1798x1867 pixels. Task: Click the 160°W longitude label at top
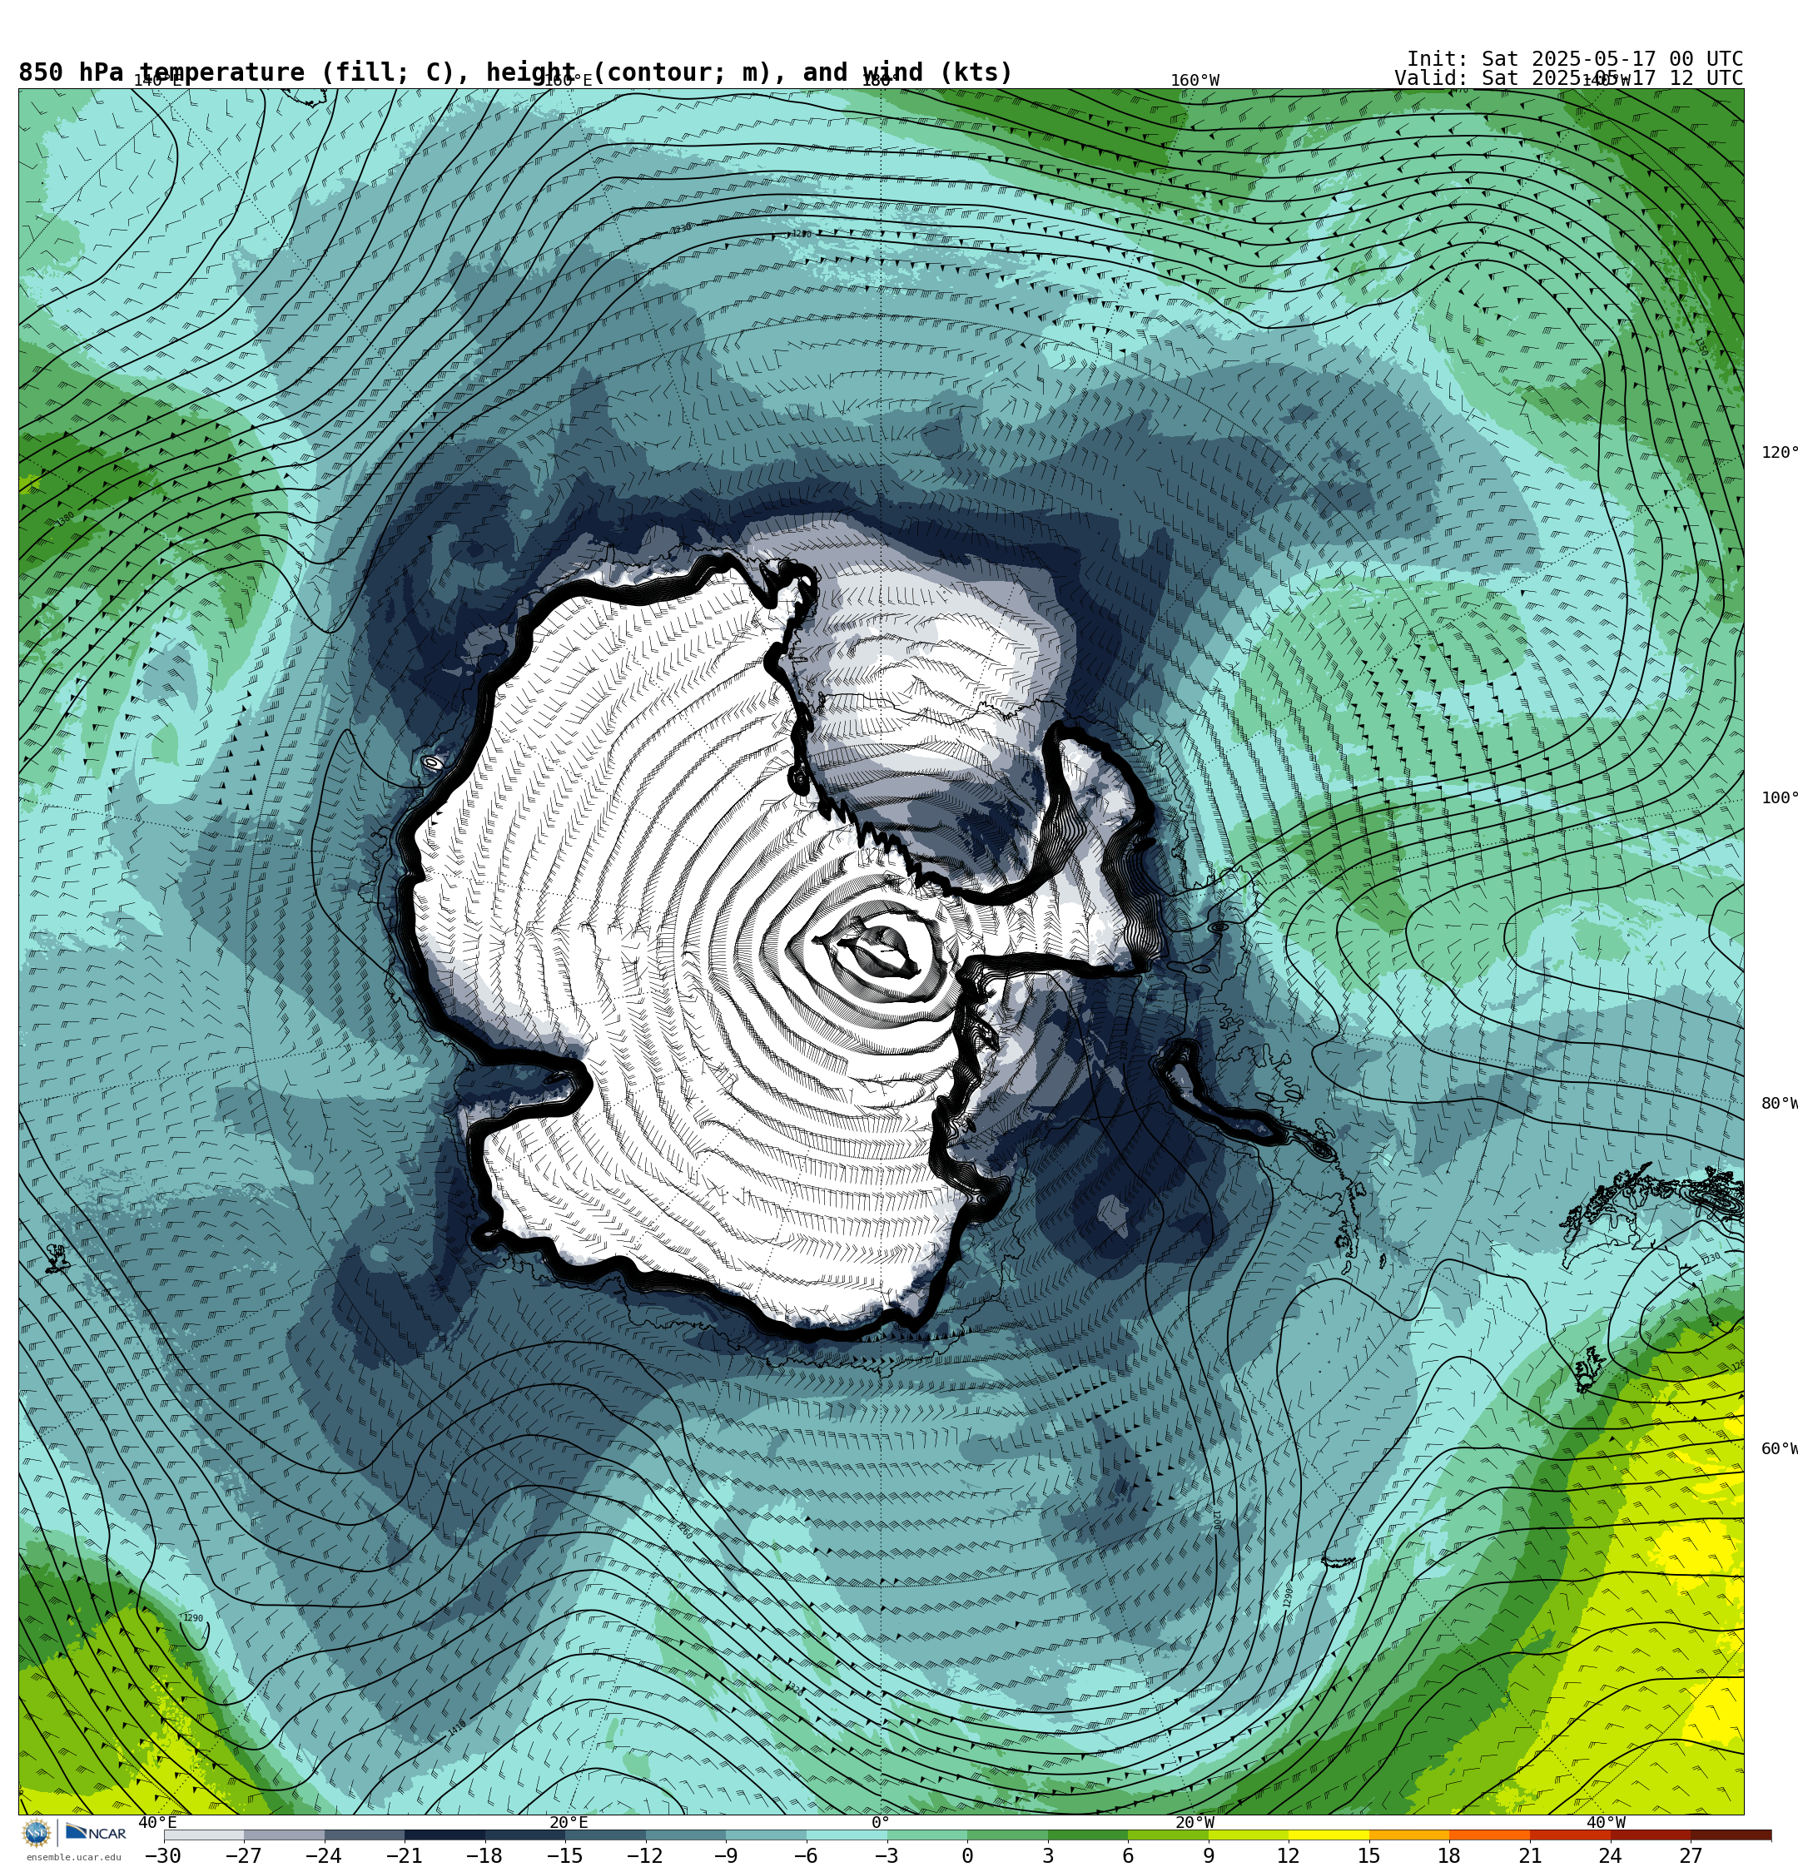(1194, 81)
